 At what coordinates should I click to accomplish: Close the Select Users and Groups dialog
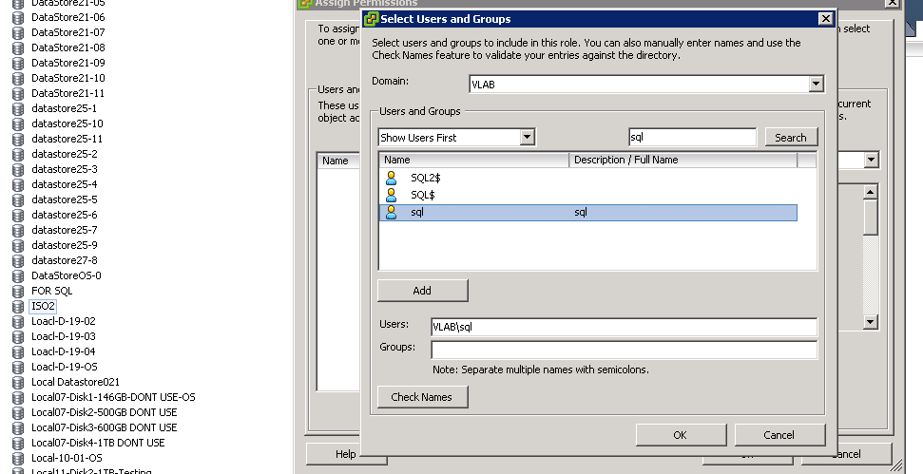(826, 18)
